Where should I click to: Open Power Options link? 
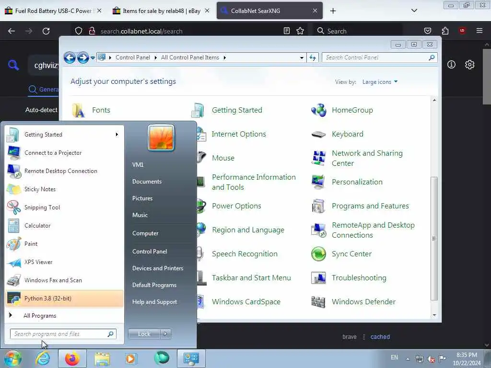236,206
